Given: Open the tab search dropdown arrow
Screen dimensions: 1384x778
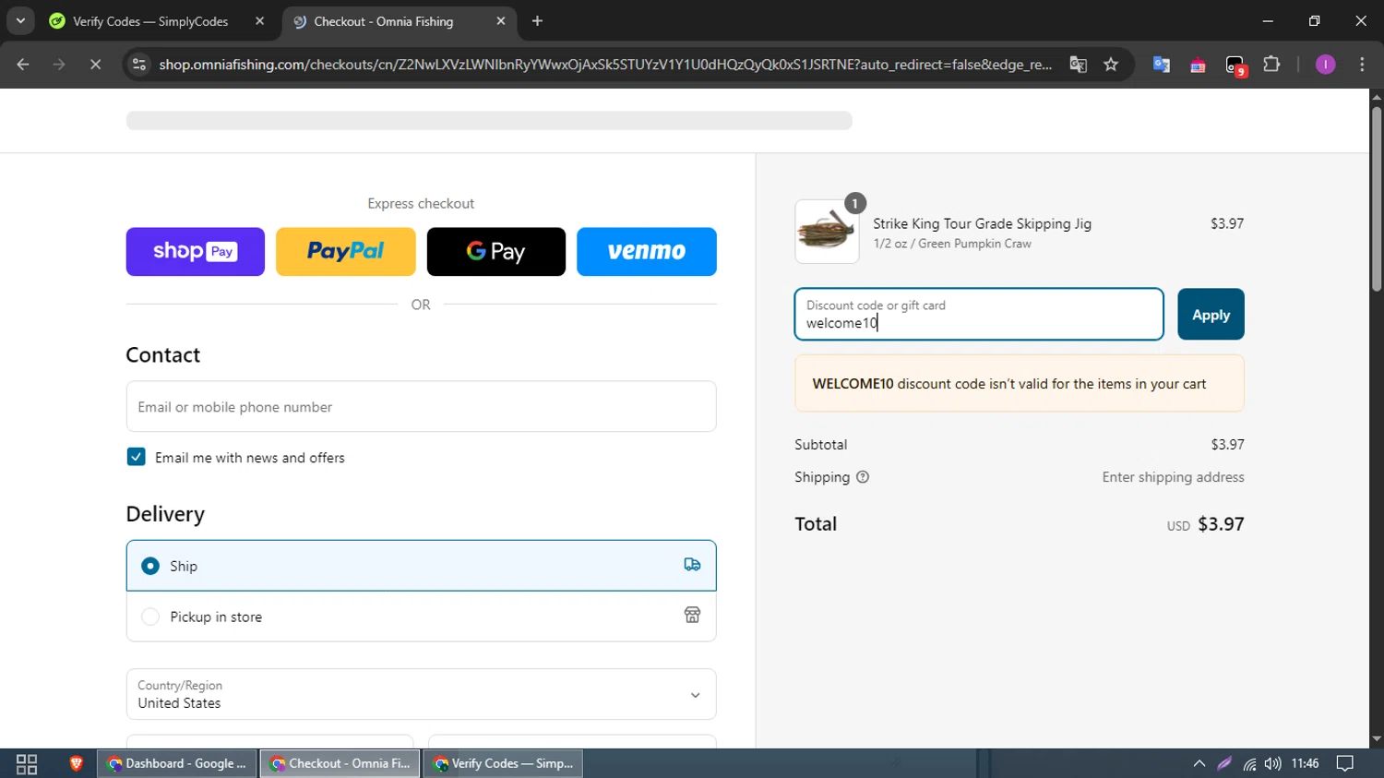Looking at the screenshot, I should pos(20,20).
